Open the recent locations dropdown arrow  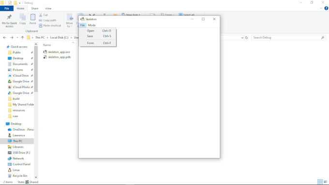pos(17,38)
